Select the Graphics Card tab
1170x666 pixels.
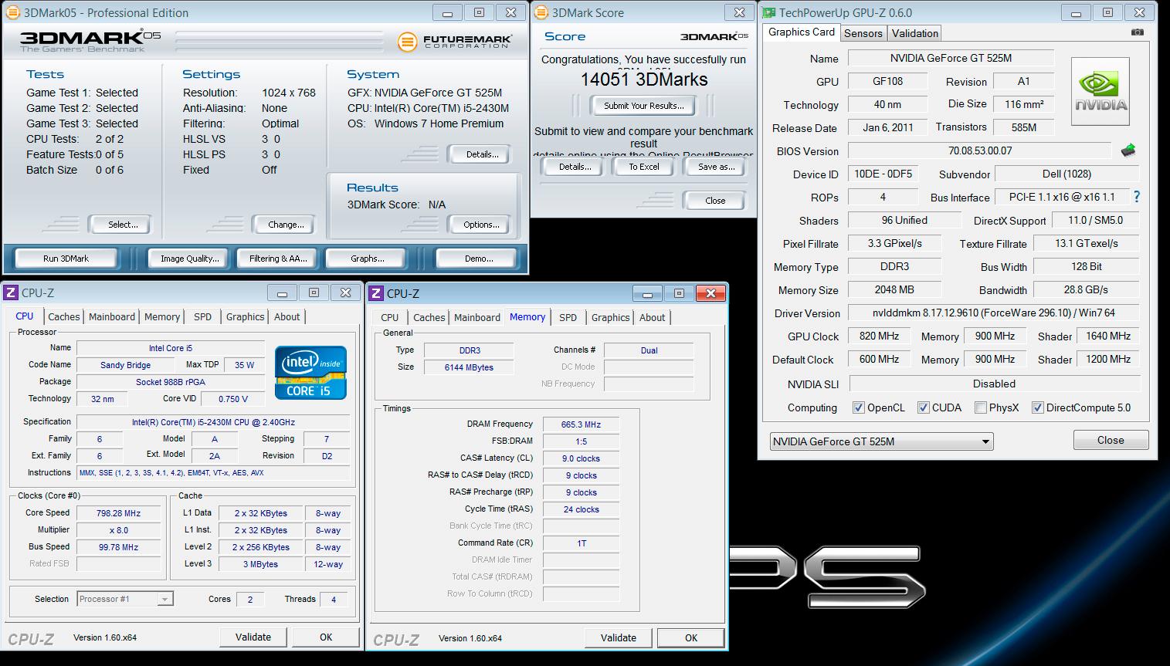[802, 32]
